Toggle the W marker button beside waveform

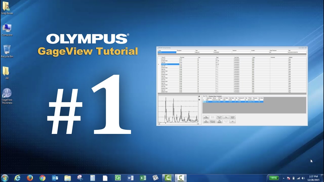pos(199,100)
